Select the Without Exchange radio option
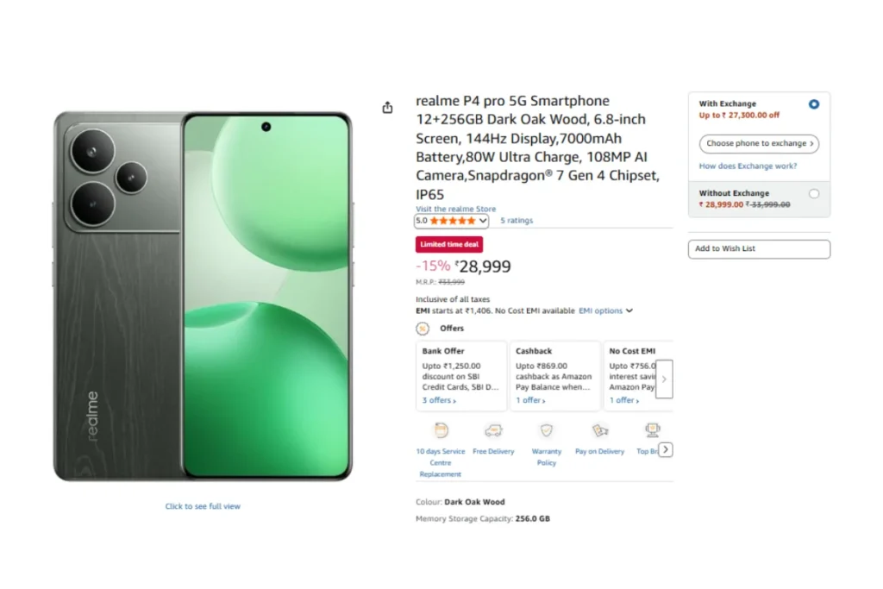The height and width of the screenshot is (589, 883). coord(813,194)
